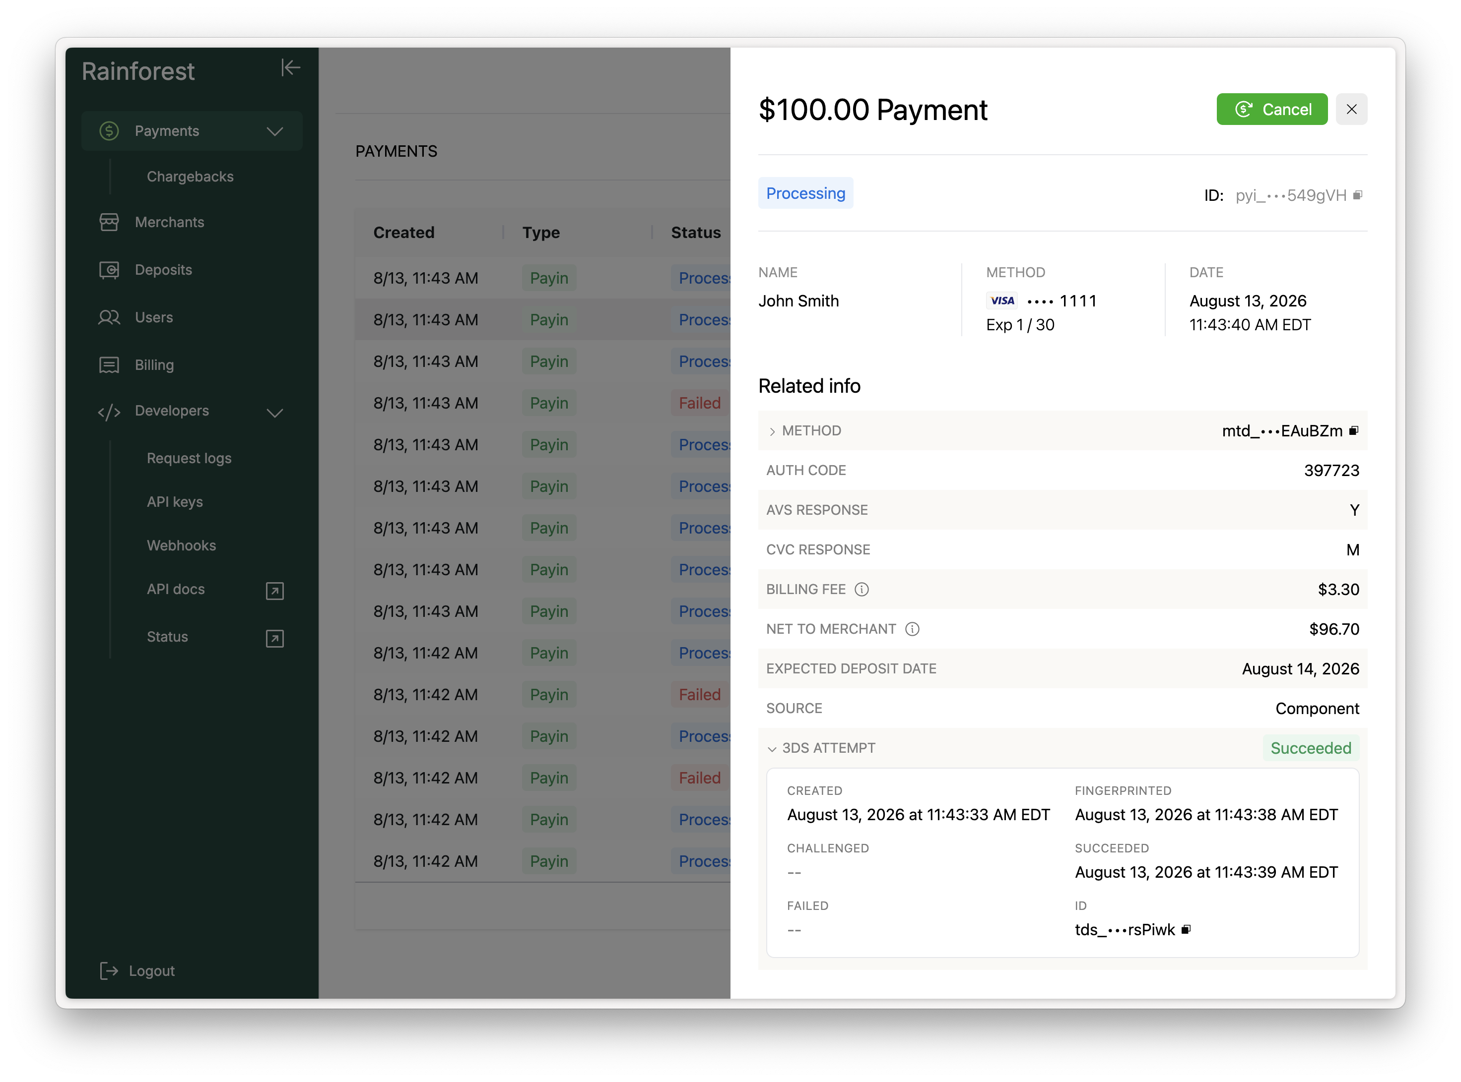Screen dimensions: 1461x1082
Task: Sort by Created column header
Action: pos(404,233)
